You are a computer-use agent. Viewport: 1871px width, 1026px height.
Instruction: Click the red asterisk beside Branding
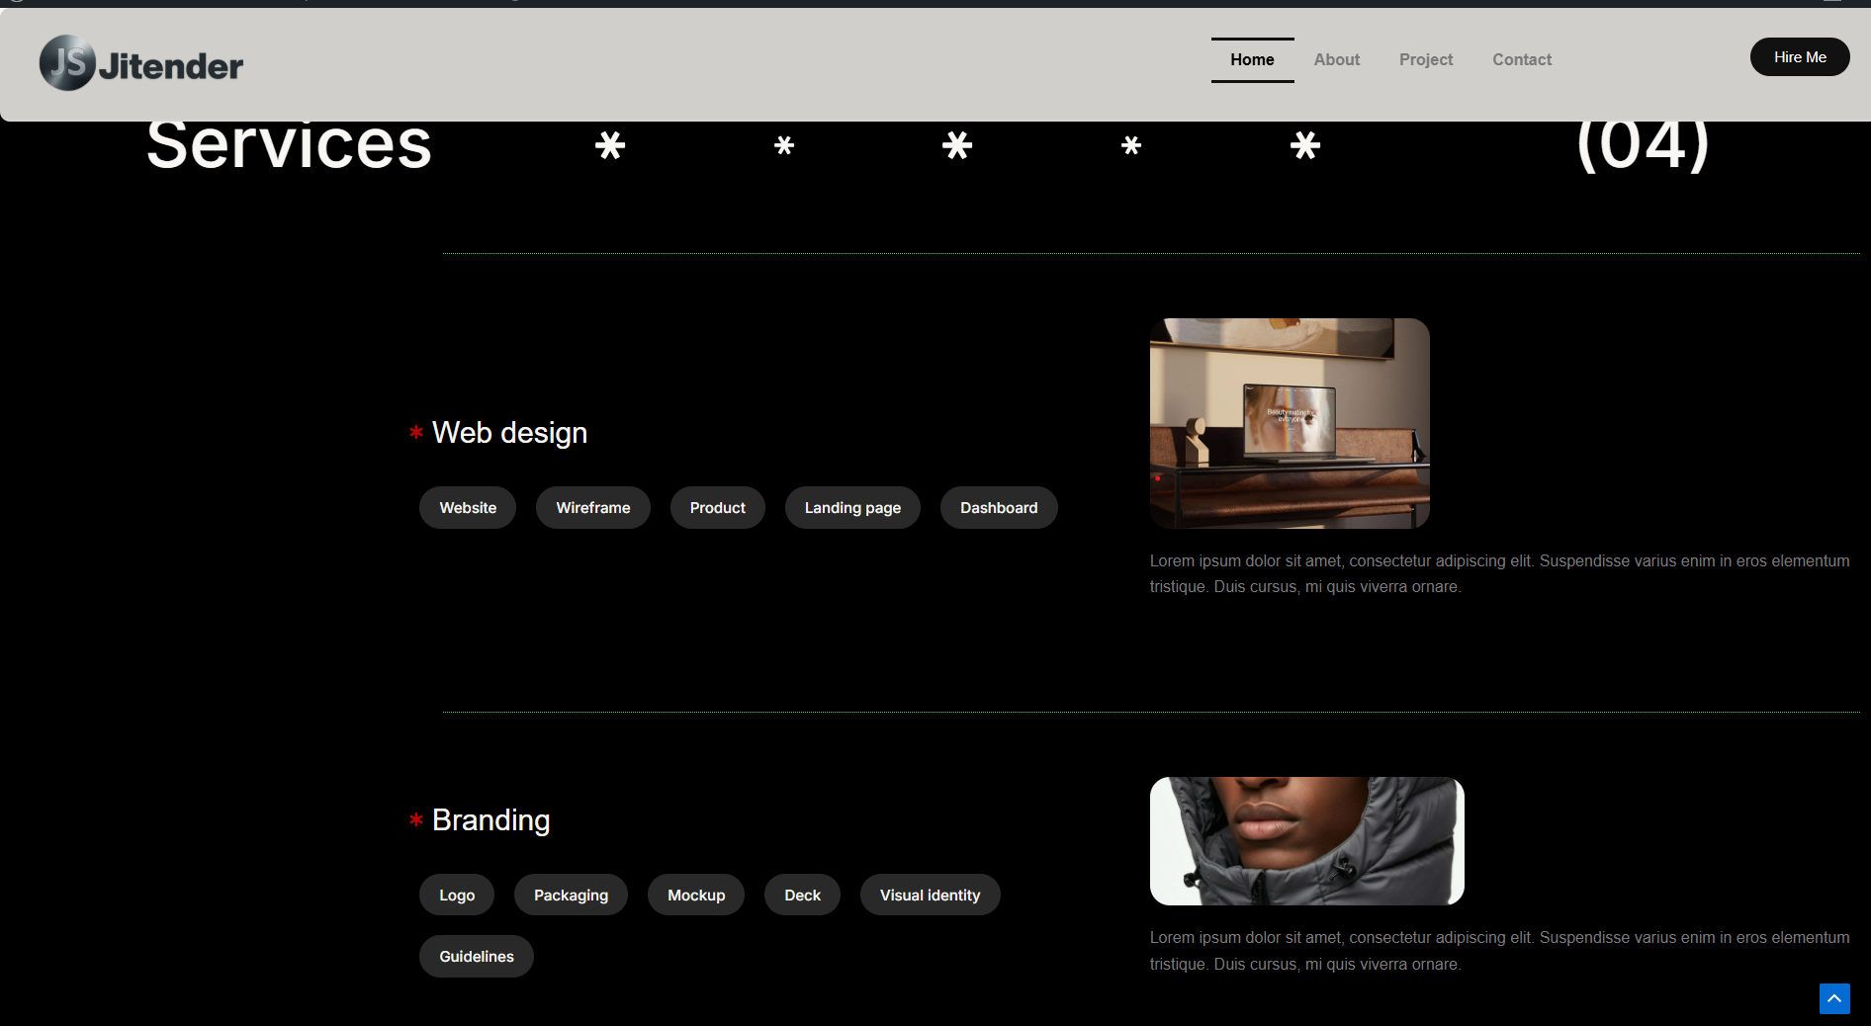[416, 819]
